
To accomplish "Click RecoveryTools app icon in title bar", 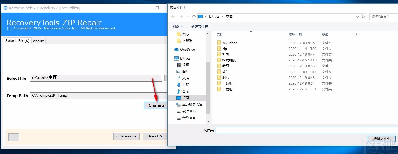I will [x=5, y=8].
